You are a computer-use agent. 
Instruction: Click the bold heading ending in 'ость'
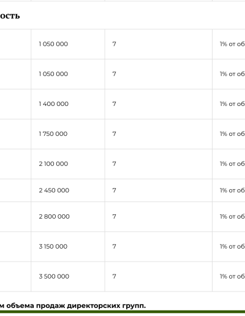tap(10, 16)
